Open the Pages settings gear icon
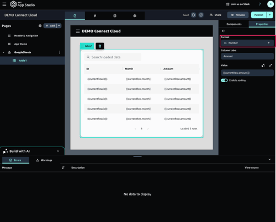 (40, 26)
